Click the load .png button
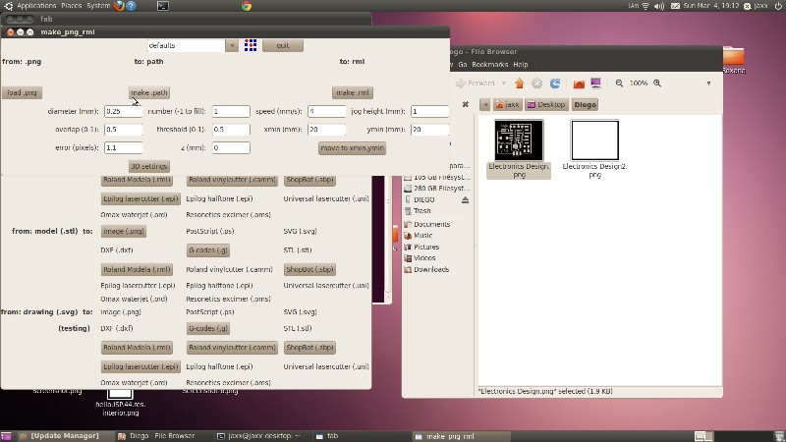Screen dimensions: 786x442 tap(22, 92)
